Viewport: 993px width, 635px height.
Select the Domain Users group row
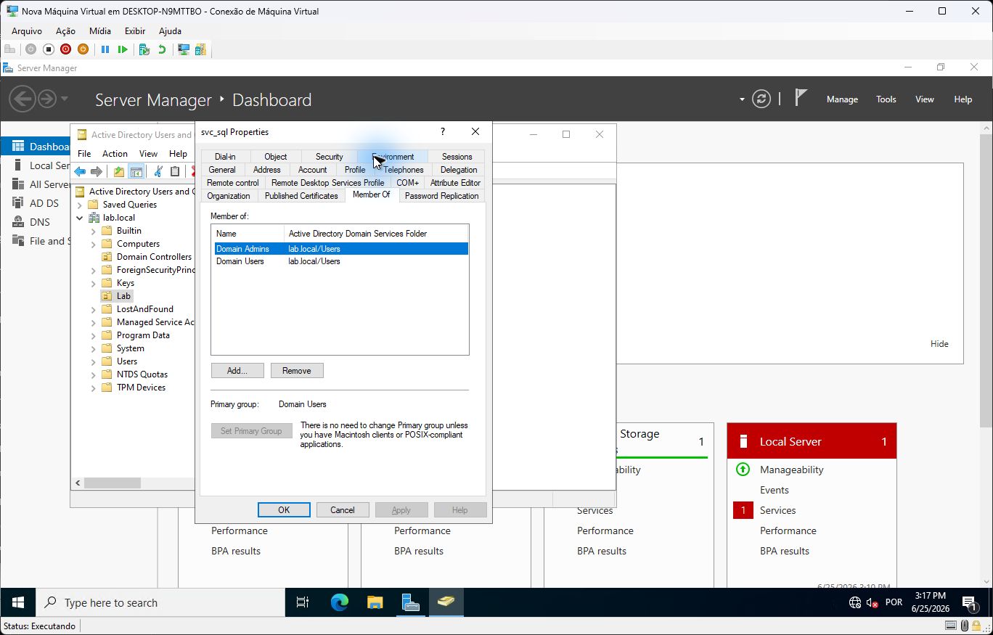click(x=340, y=261)
